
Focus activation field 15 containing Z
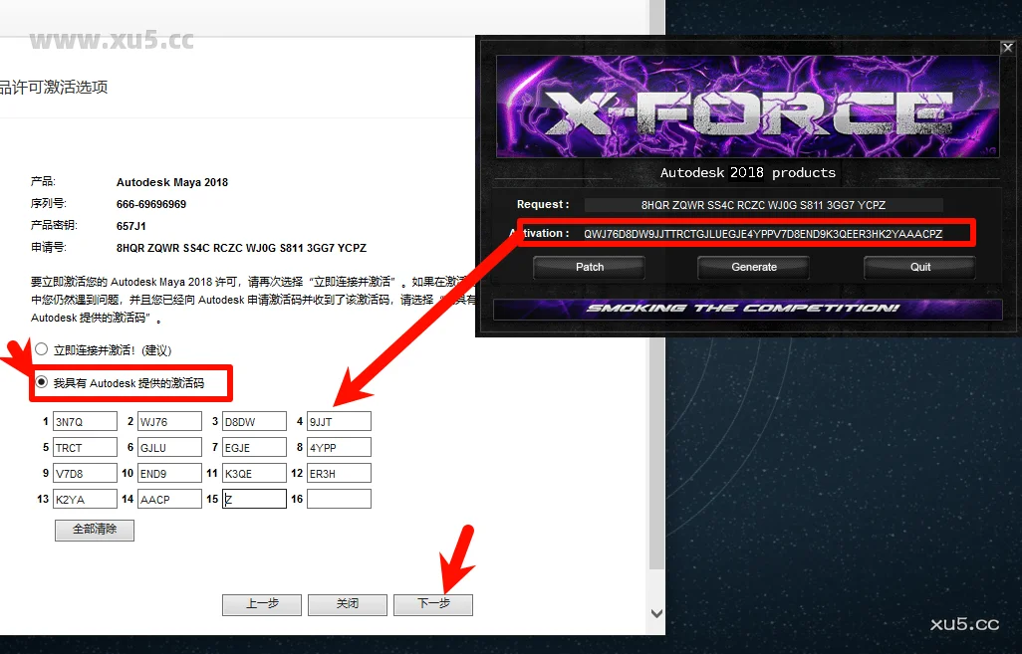click(254, 500)
